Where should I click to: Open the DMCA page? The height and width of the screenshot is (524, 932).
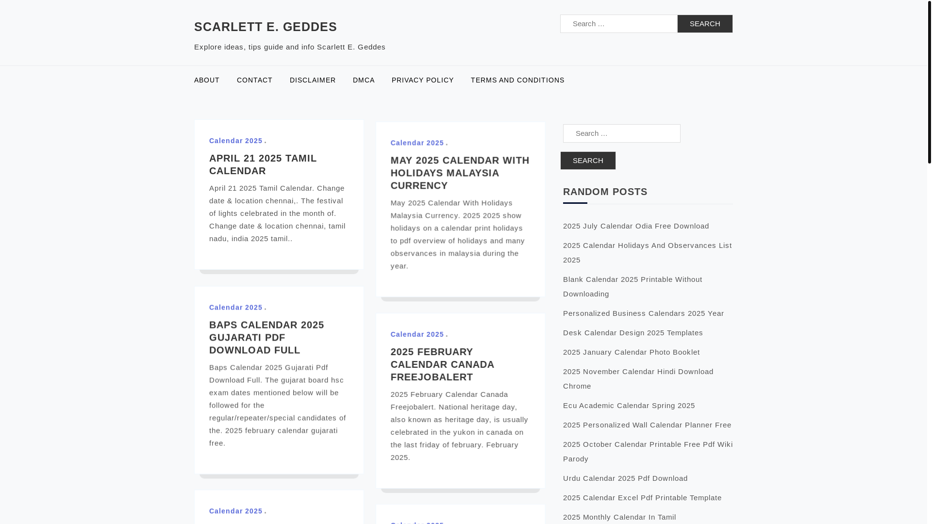[364, 80]
